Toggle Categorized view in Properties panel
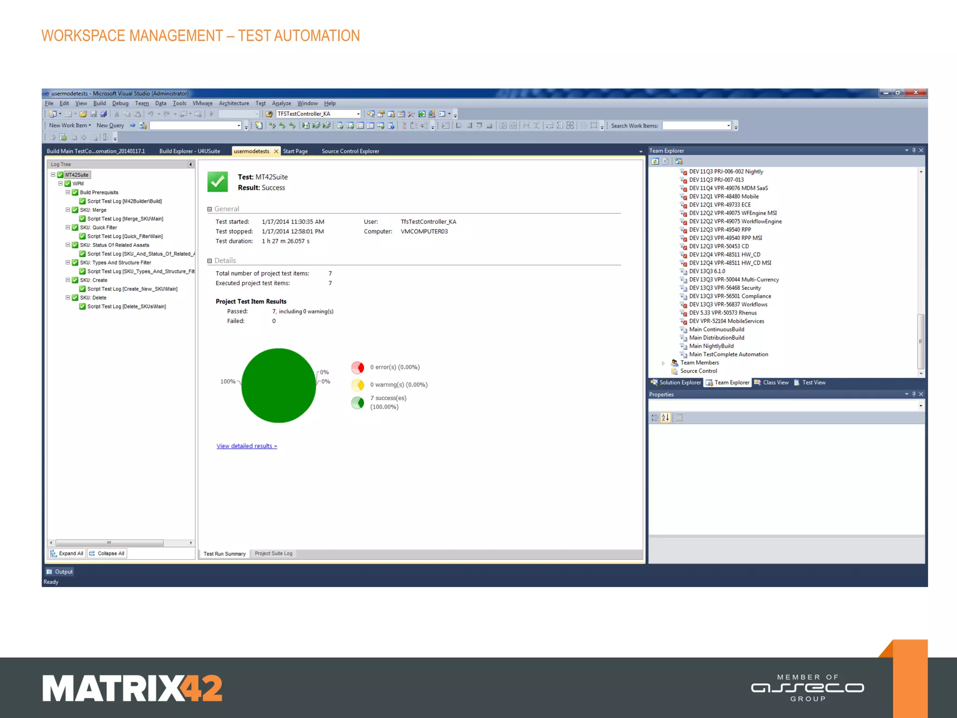 [655, 418]
